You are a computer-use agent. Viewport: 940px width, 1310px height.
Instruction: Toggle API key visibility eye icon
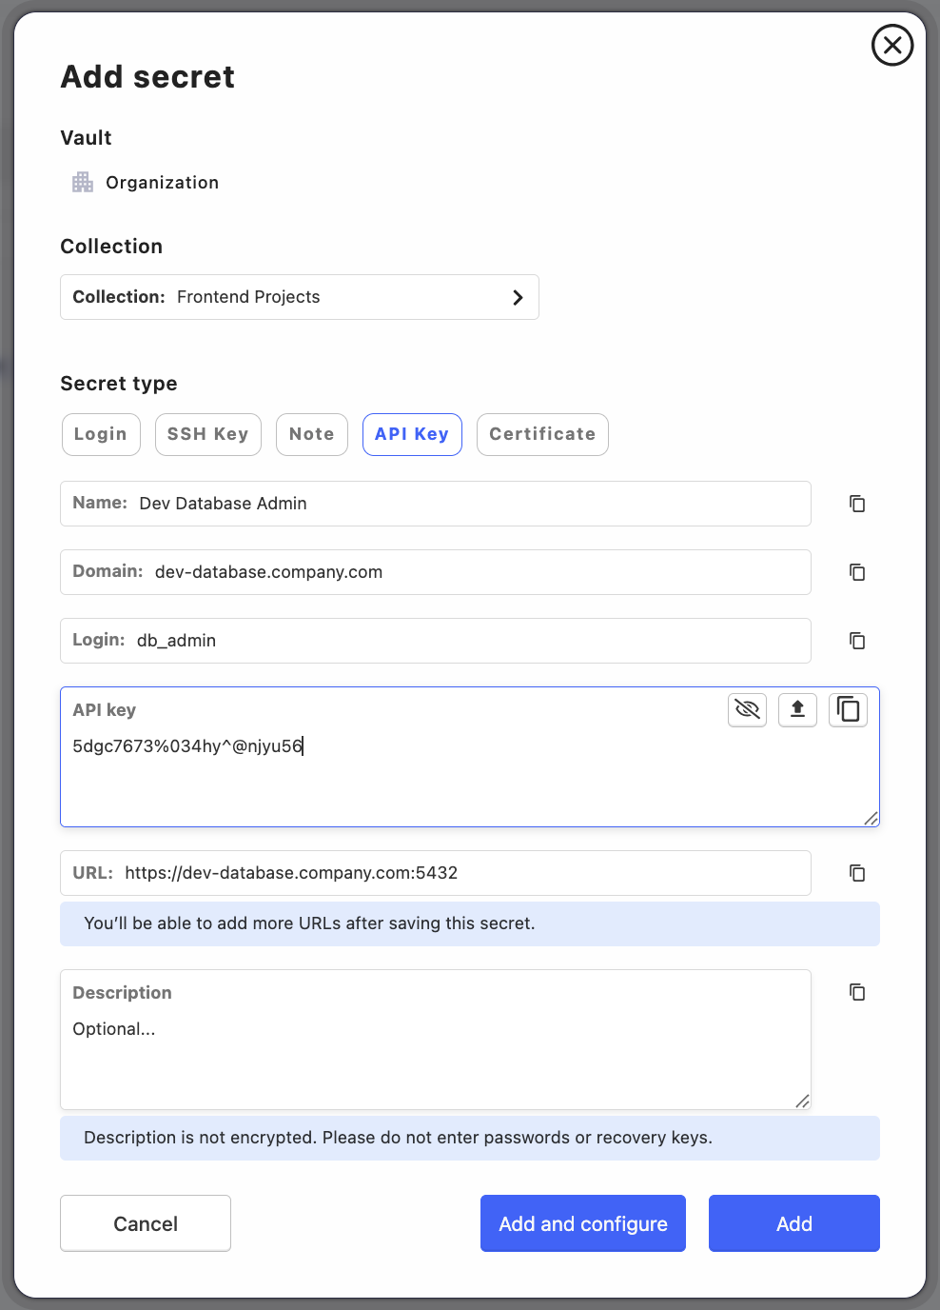click(748, 709)
